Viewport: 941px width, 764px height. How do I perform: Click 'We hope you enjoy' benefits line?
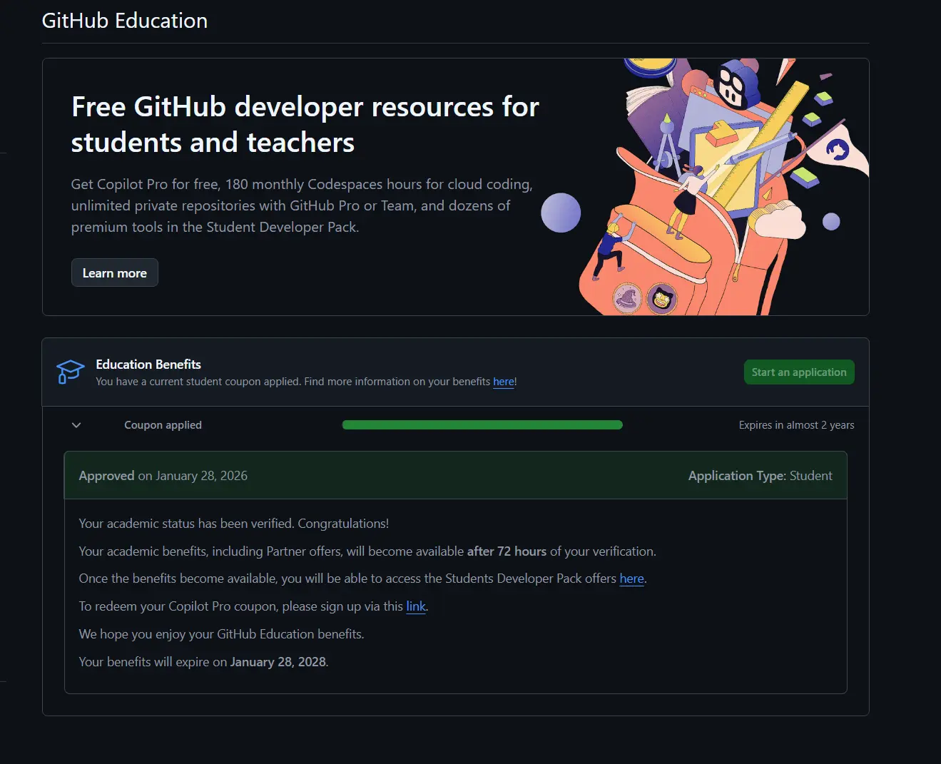221,634
